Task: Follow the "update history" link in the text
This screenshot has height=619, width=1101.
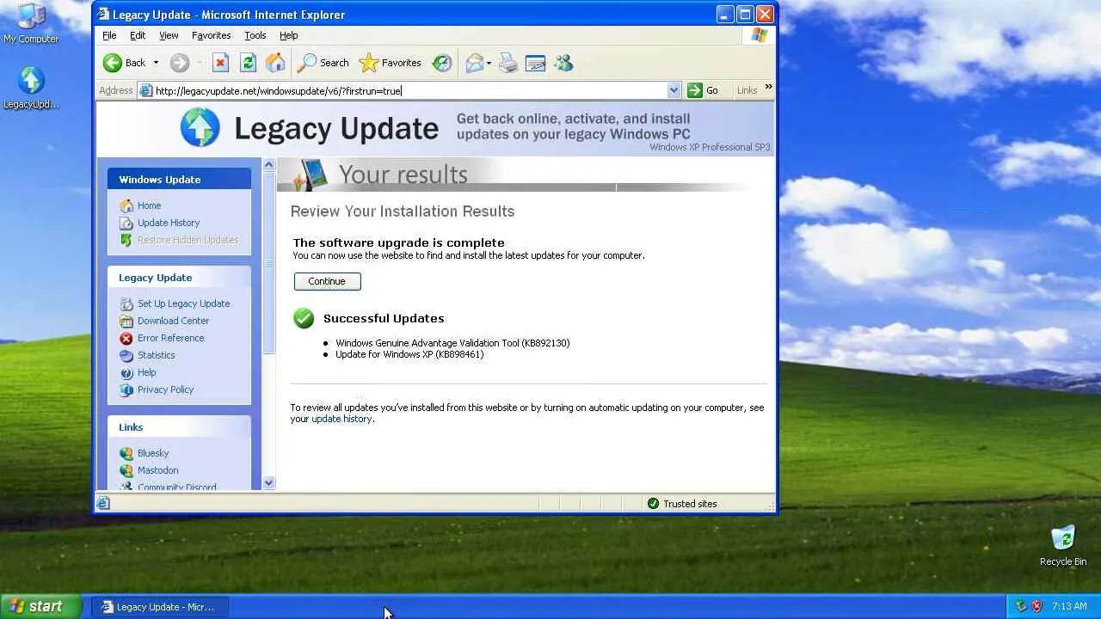Action: click(x=341, y=419)
